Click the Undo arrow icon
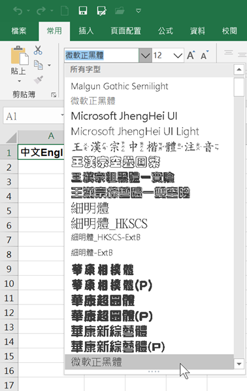The image size is (247, 391). (x=18, y=10)
